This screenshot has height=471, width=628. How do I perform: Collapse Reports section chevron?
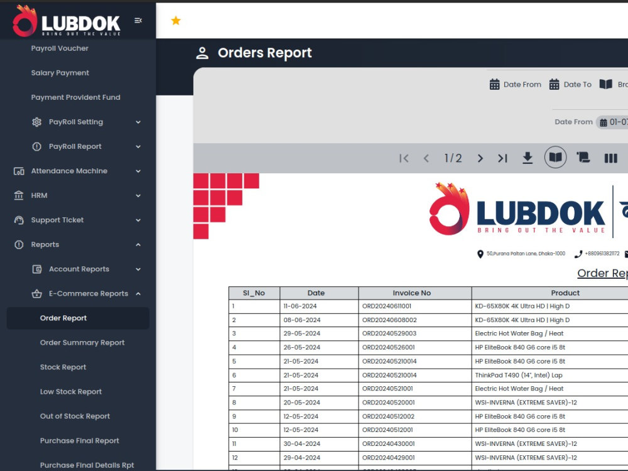pyautogui.click(x=138, y=245)
